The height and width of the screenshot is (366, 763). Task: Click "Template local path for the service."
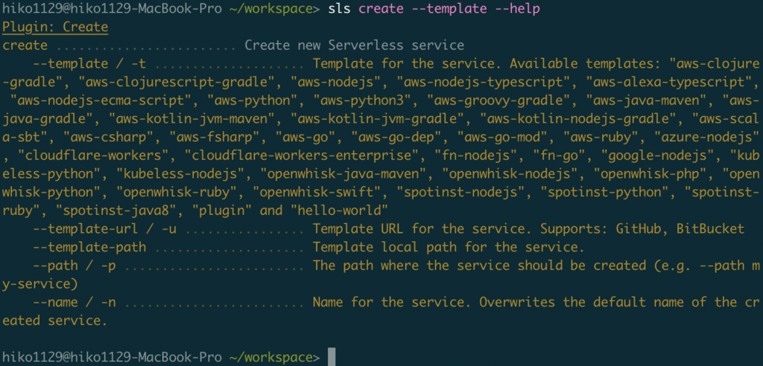[449, 248]
